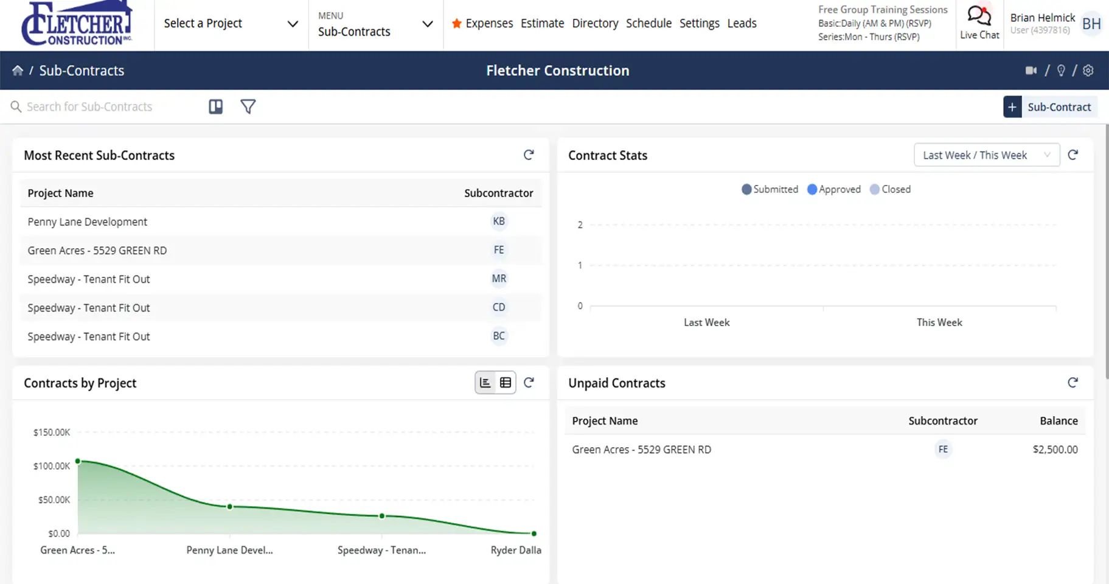
Task: Open Series: Mon - Thurs RSVP link
Action: click(869, 36)
